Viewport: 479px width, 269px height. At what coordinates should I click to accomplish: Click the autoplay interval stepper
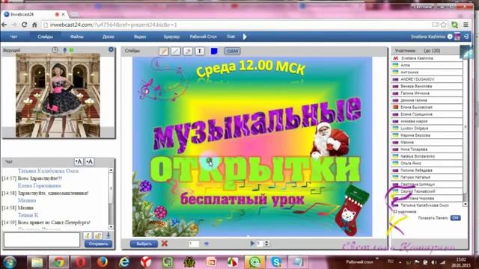[x=266, y=244]
